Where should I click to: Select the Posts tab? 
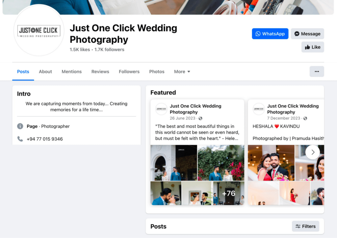pos(23,71)
